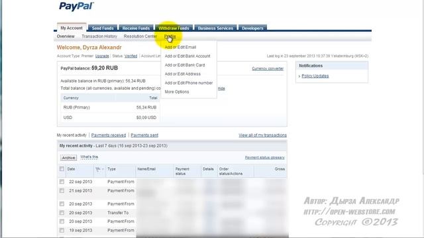Viewport: 424px width, 238px height.
Task: Click the What's this link
Action: tap(89, 157)
